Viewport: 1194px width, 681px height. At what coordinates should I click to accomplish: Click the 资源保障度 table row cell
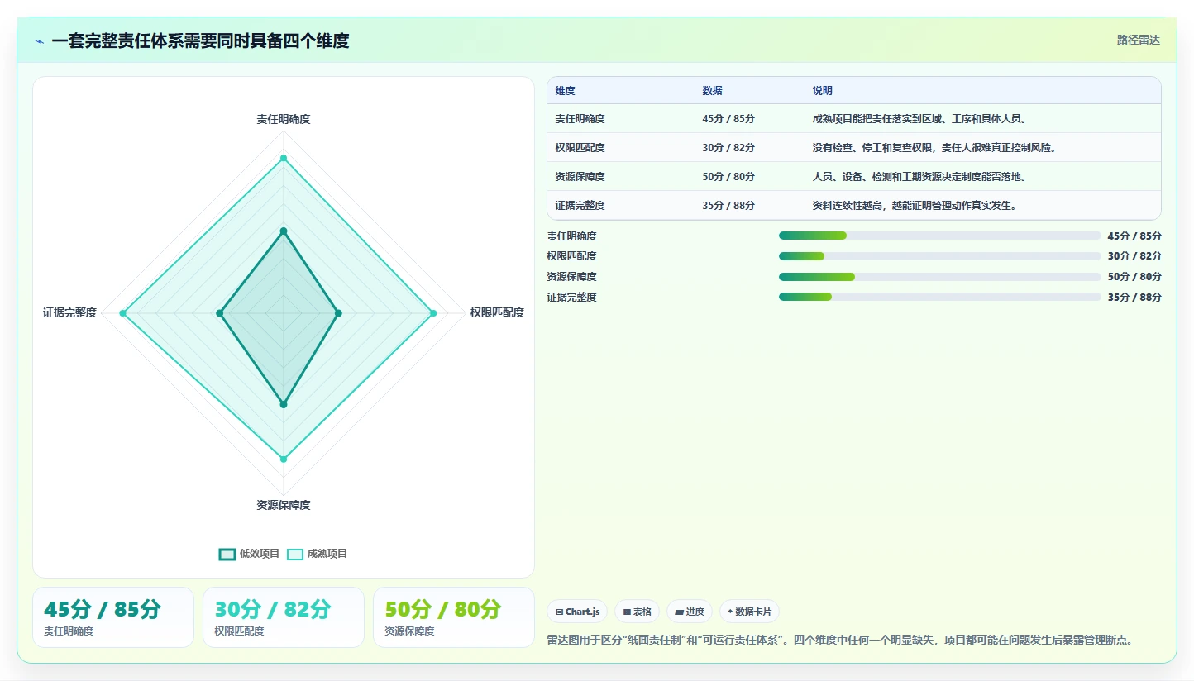click(x=580, y=176)
